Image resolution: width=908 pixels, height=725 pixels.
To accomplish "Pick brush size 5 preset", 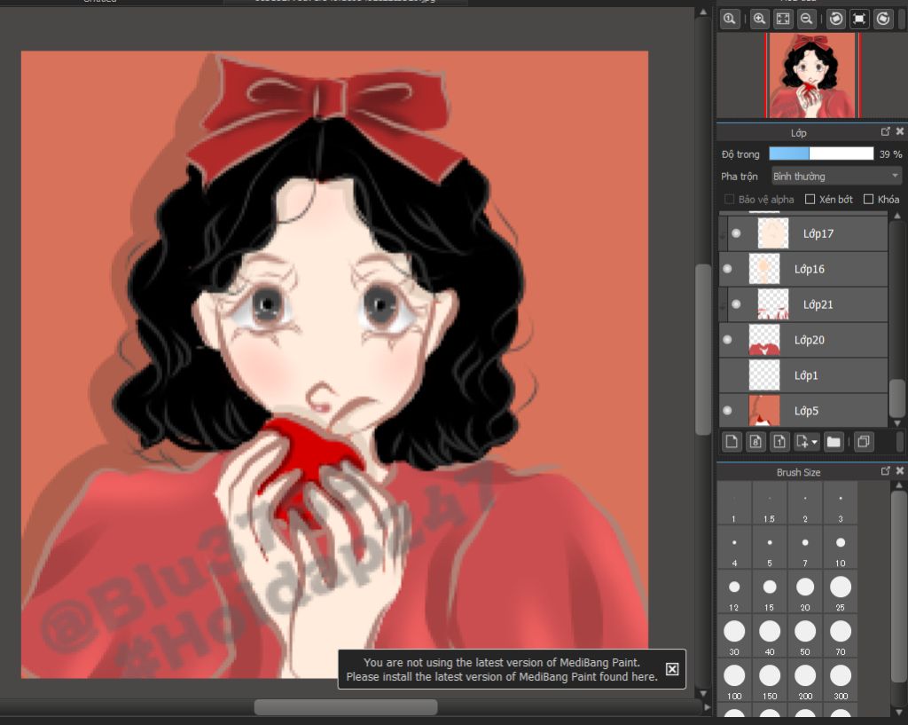I will pos(769,548).
